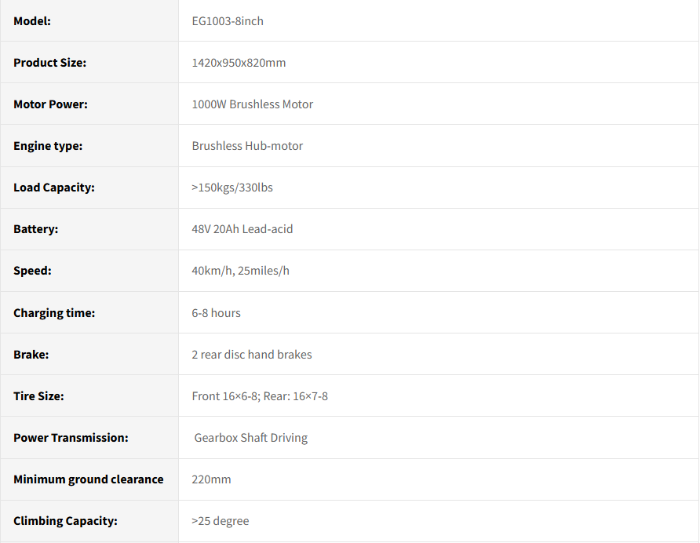
Task: Select the "Load Capacity:" label
Action: [53, 188]
